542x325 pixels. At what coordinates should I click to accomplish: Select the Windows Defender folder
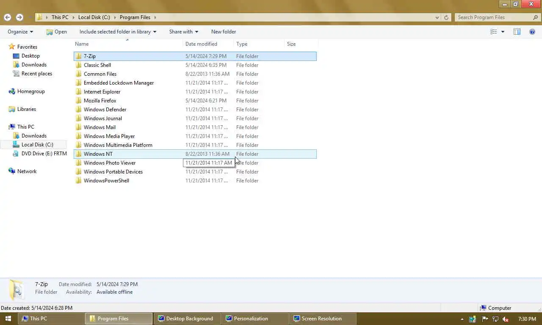195,110
